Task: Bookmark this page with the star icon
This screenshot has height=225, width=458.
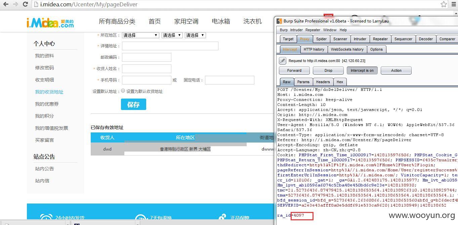Action: 444,4
